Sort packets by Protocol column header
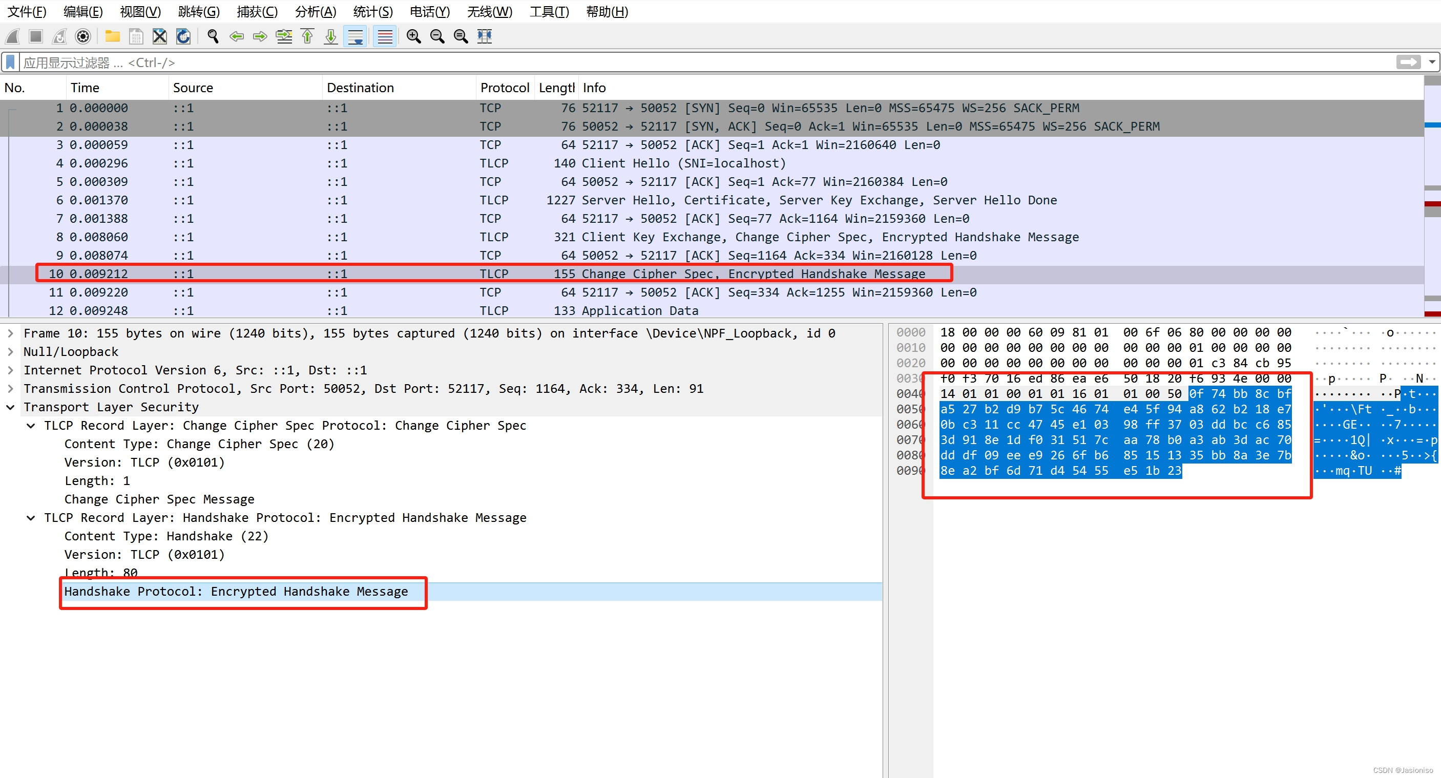 504,88
